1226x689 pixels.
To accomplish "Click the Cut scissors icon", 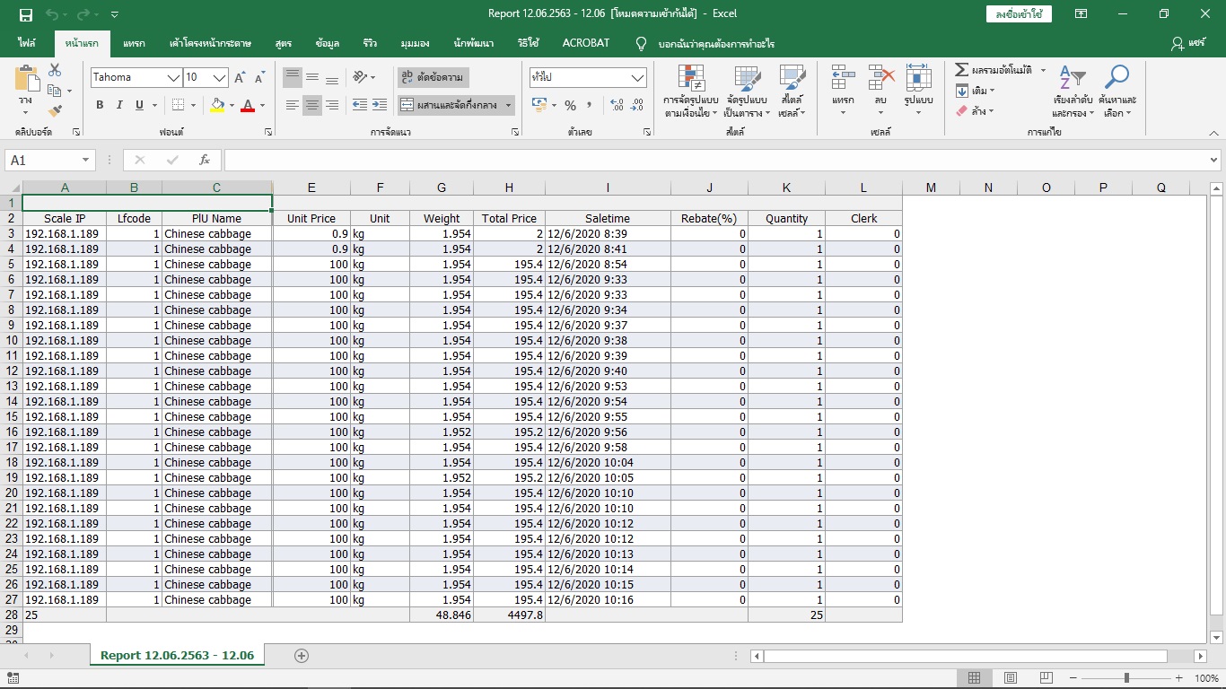I will pos(55,70).
